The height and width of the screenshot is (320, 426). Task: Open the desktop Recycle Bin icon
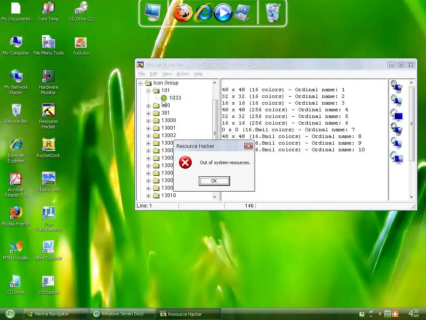click(x=16, y=114)
